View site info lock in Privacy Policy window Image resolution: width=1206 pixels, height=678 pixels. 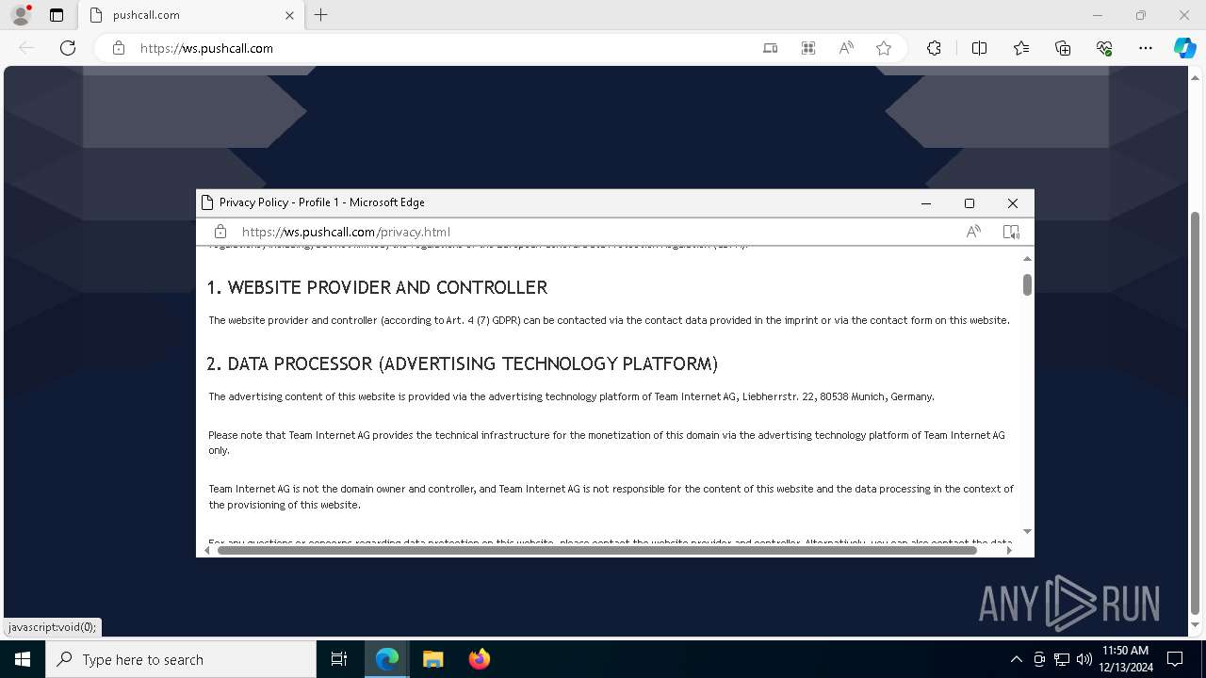click(220, 232)
